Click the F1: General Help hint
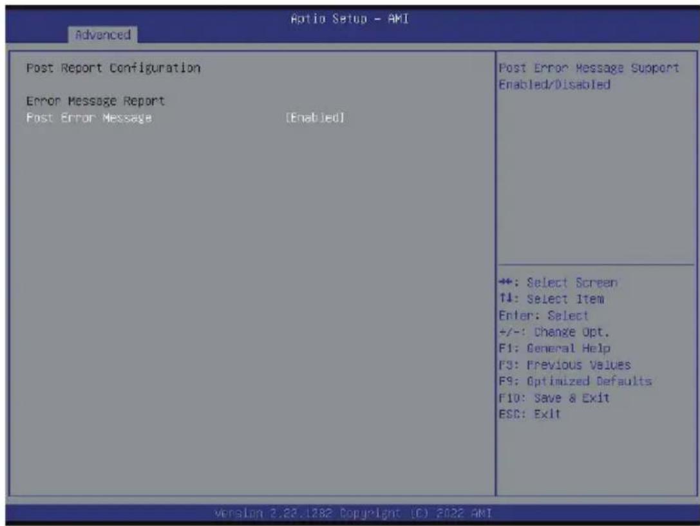 click(554, 349)
